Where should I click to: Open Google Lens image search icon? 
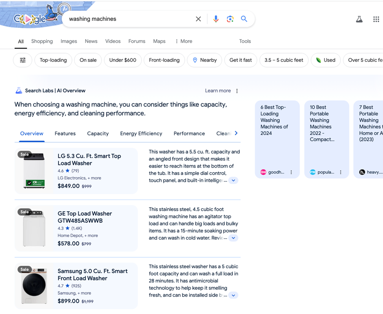[230, 19]
